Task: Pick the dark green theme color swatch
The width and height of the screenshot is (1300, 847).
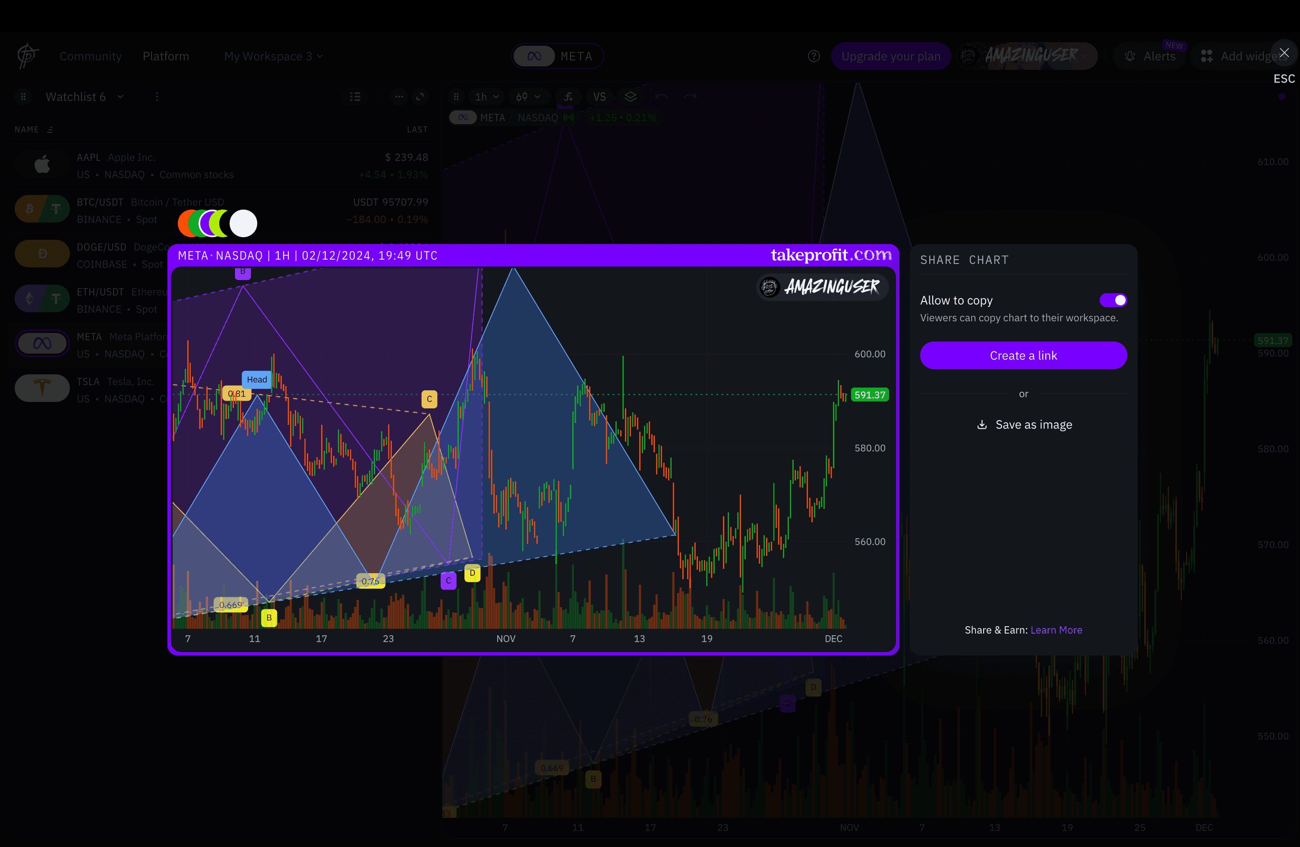Action: pyautogui.click(x=195, y=223)
